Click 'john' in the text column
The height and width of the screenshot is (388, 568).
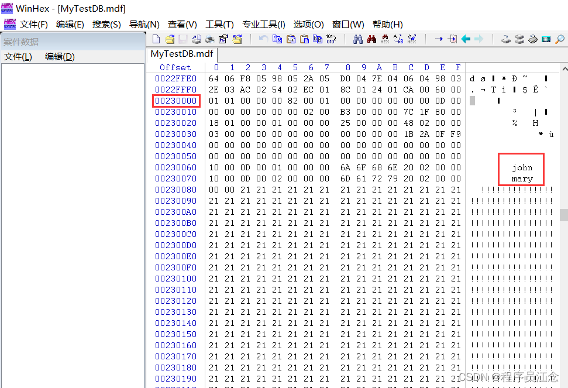click(x=522, y=168)
